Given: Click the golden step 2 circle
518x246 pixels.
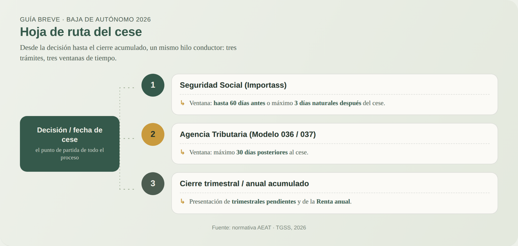Looking at the screenshot, I should coord(153,134).
